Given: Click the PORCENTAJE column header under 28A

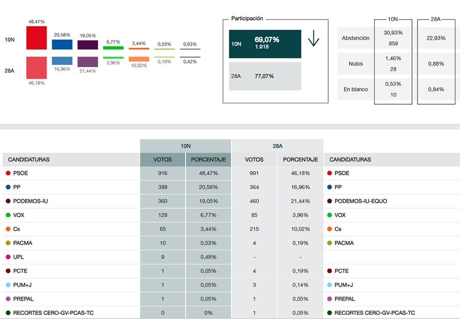Looking at the screenshot, I should point(301,159).
